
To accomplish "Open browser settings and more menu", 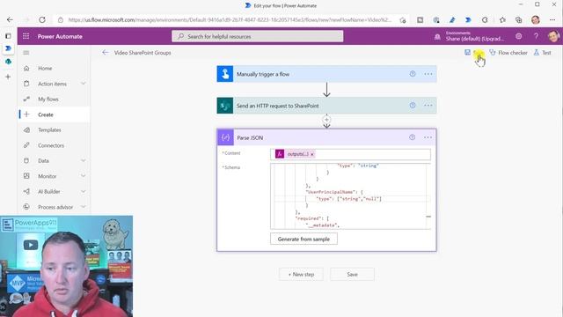I will point(552,19).
